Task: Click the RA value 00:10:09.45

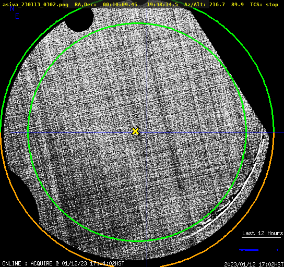Action: pyautogui.click(x=120, y=5)
